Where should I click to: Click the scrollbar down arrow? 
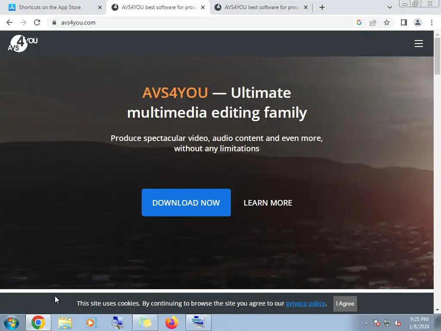pos(437,310)
